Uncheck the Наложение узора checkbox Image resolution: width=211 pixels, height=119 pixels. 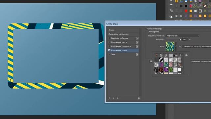109,50
